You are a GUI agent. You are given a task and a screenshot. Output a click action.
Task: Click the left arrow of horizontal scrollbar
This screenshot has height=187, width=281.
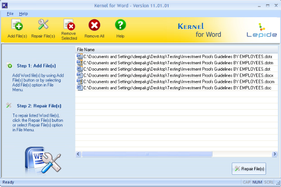(78, 154)
